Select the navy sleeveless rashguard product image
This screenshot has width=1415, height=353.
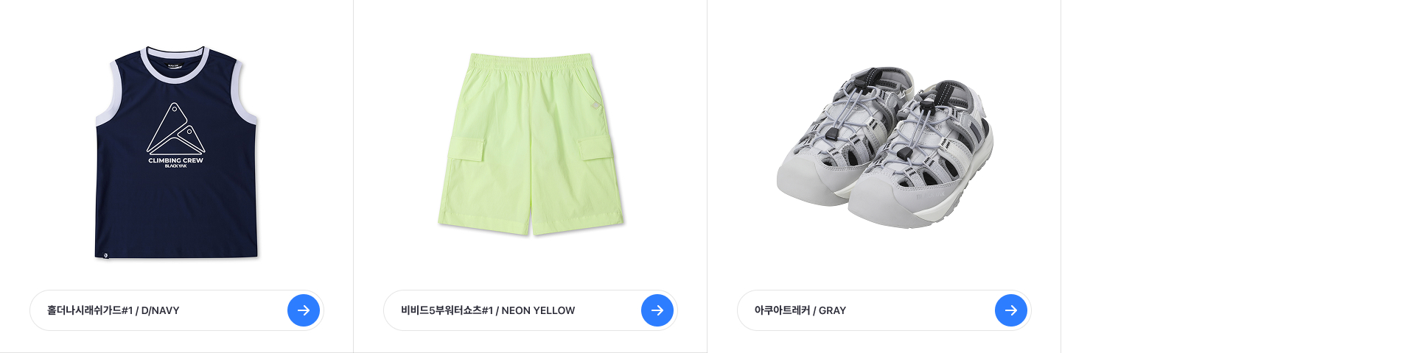pyautogui.click(x=176, y=152)
